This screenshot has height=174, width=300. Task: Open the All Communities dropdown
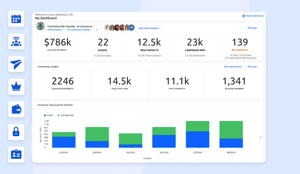(234, 67)
